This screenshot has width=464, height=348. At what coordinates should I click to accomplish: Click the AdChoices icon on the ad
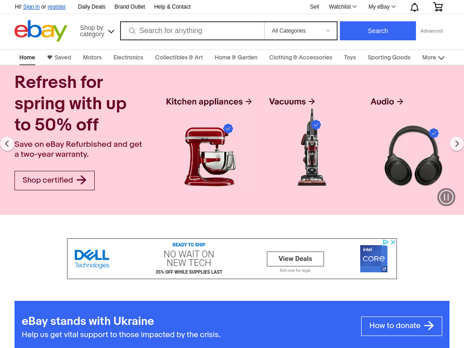(385, 242)
